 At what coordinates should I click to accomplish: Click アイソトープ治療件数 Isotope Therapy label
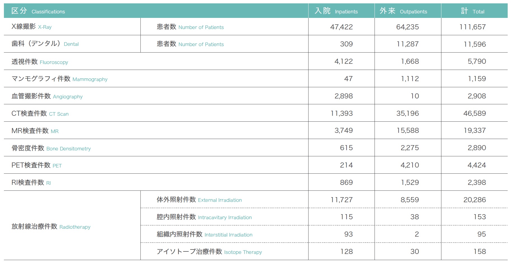[209, 252]
